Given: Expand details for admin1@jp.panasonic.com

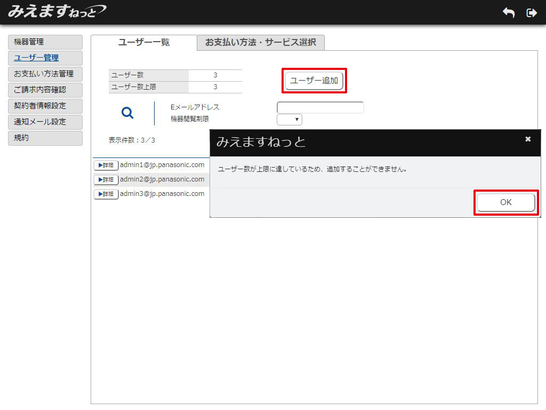Looking at the screenshot, I should pyautogui.click(x=106, y=165).
